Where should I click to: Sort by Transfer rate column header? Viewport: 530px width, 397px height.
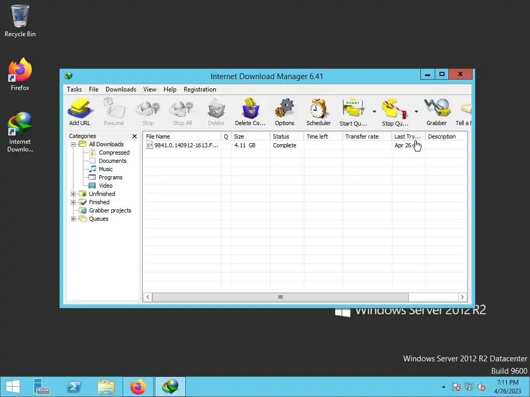pos(367,136)
